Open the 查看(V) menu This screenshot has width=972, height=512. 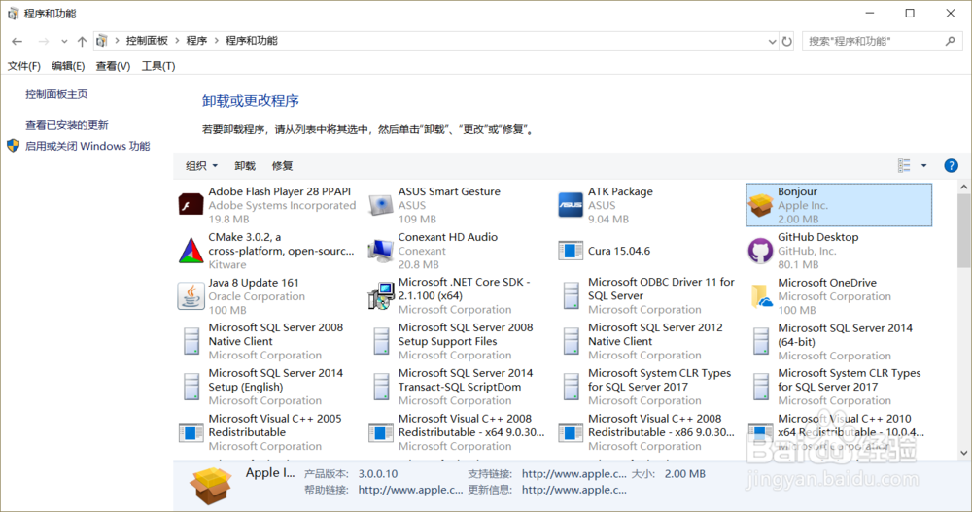113,66
